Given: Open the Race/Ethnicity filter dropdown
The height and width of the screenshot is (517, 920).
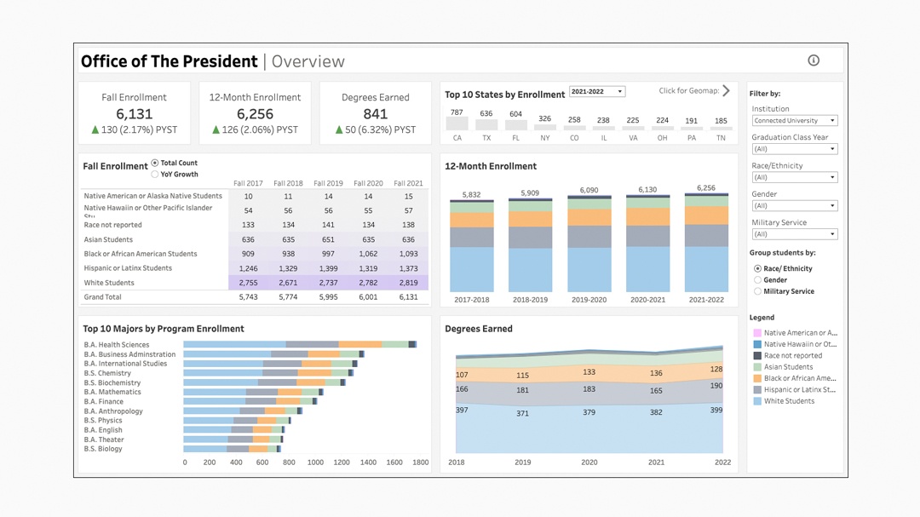Looking at the screenshot, I should (794, 177).
